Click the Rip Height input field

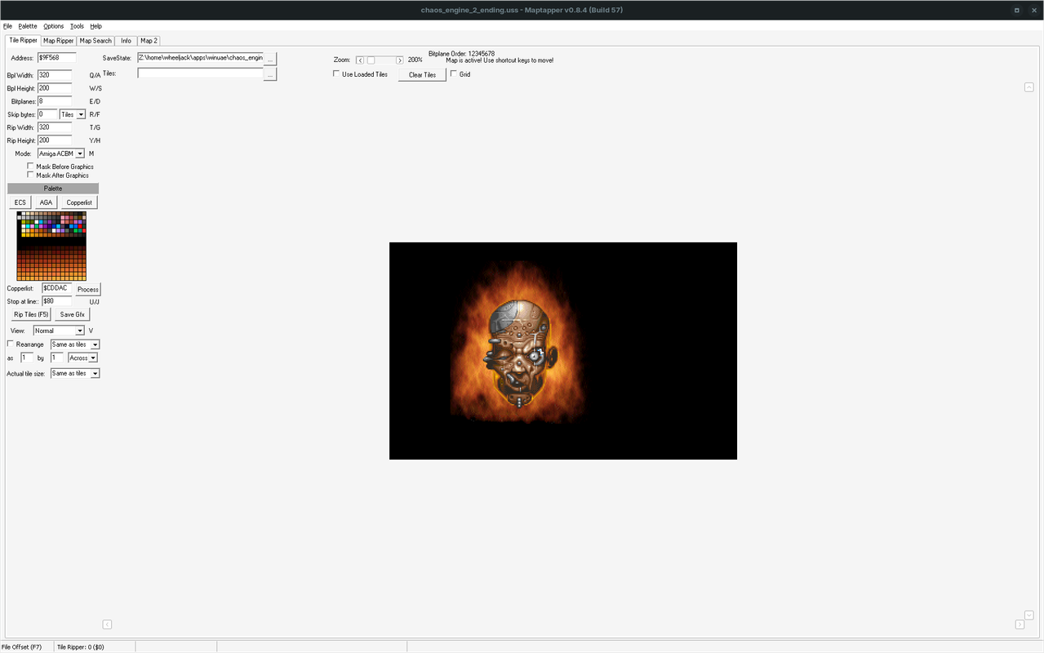(55, 140)
